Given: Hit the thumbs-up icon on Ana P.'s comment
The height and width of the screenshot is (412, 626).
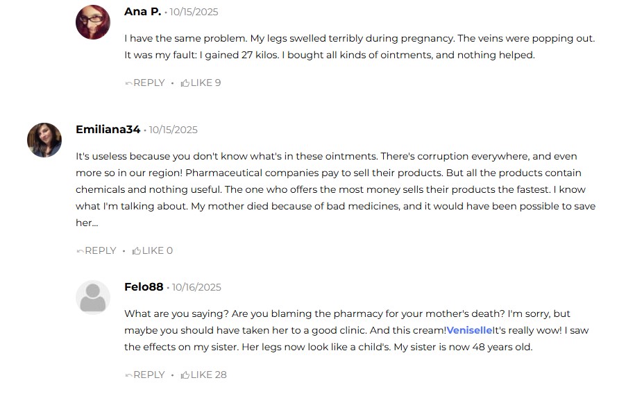Looking at the screenshot, I should [x=185, y=83].
